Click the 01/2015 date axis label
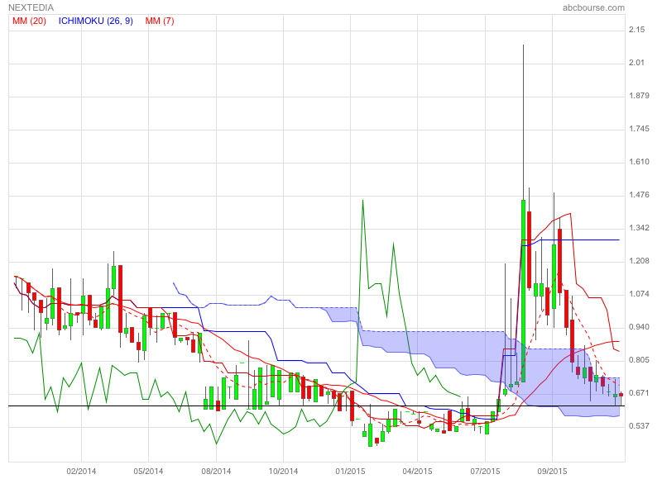662x479 pixels. (x=350, y=471)
